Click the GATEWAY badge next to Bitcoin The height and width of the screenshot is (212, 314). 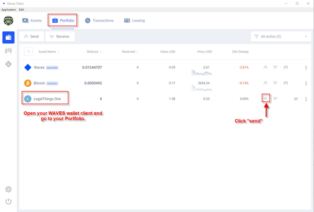click(52, 84)
